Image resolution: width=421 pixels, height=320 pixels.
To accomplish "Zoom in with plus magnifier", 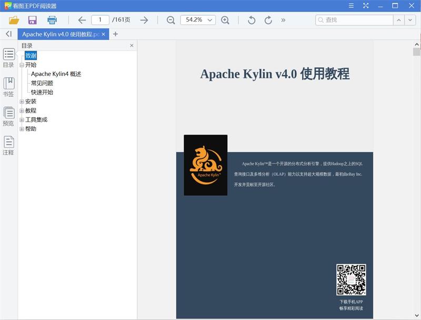I will tap(225, 20).
